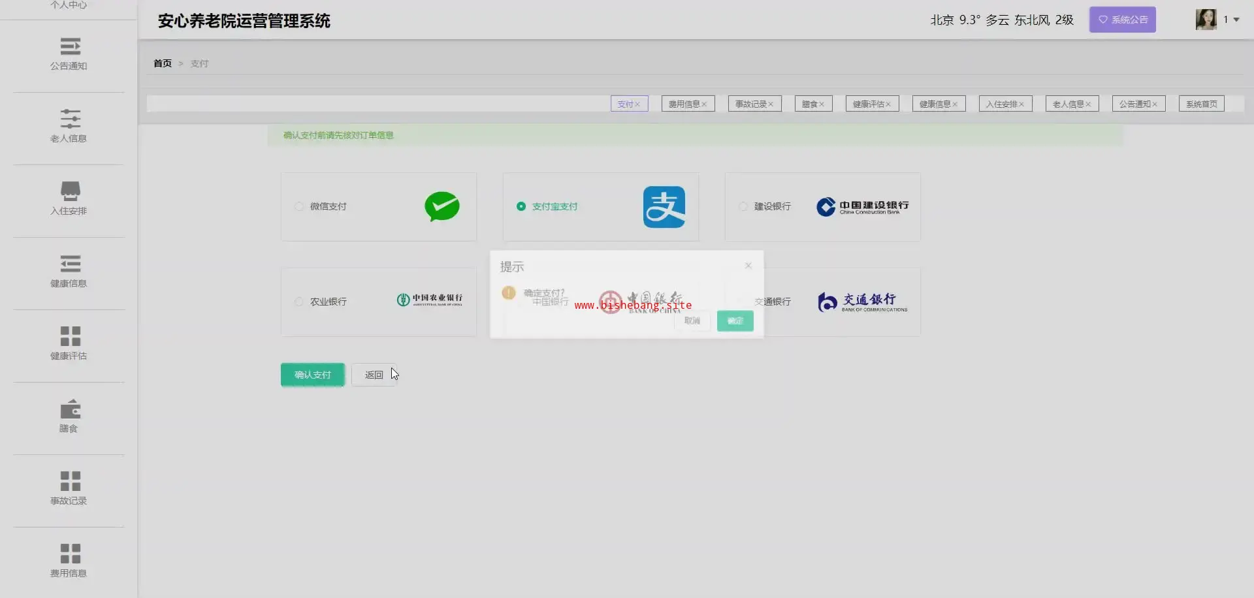The image size is (1254, 598).
Task: Select the 微信支付 radio button
Action: click(299, 206)
